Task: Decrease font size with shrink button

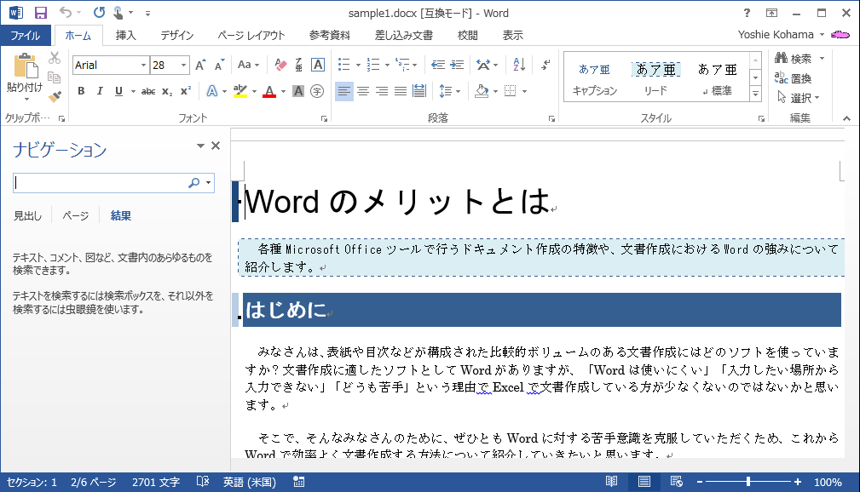Action: 219,66
